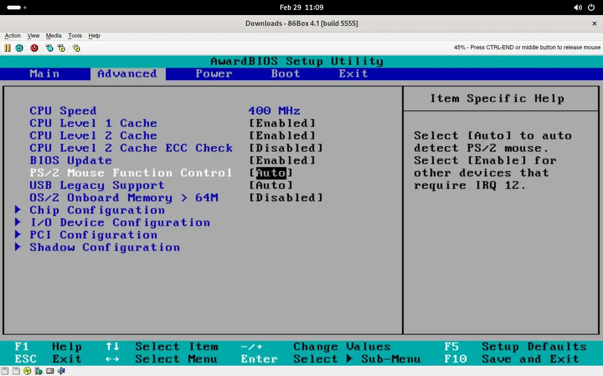603x376 pixels.
Task: Change the CPU Level 2 Cache [Enabled] value
Action: pos(282,135)
